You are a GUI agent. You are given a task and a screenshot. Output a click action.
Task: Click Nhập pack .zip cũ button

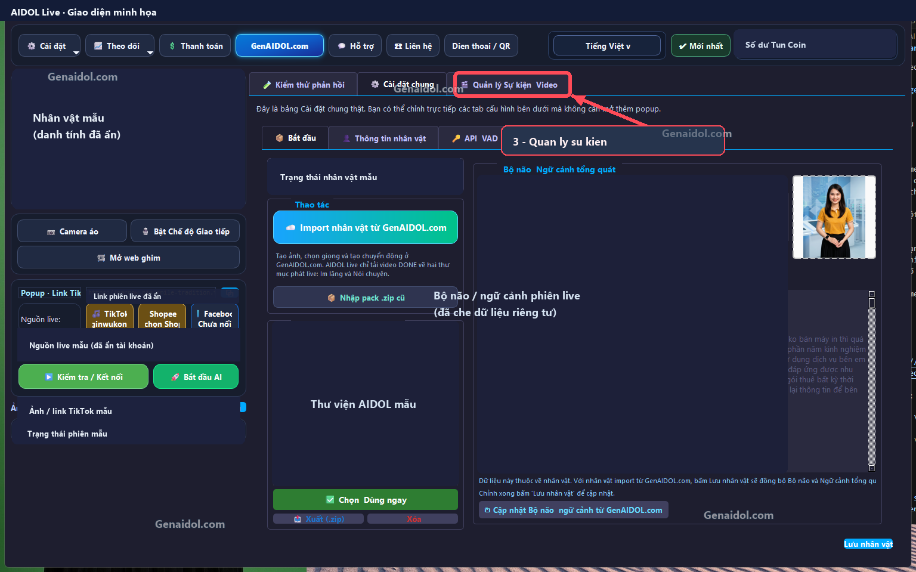[366, 298]
